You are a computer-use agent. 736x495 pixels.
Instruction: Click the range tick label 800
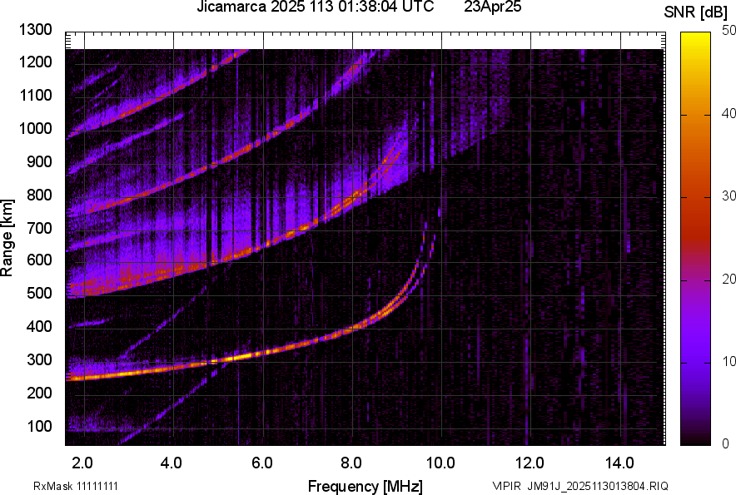pos(39,194)
